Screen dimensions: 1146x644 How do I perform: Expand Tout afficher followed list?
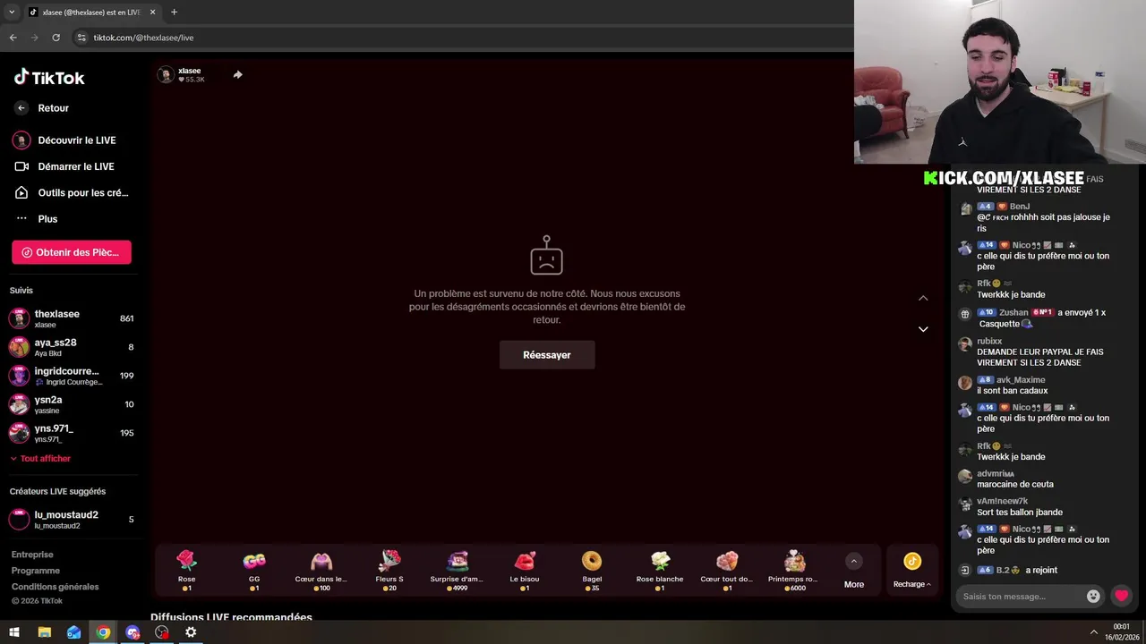click(40, 459)
